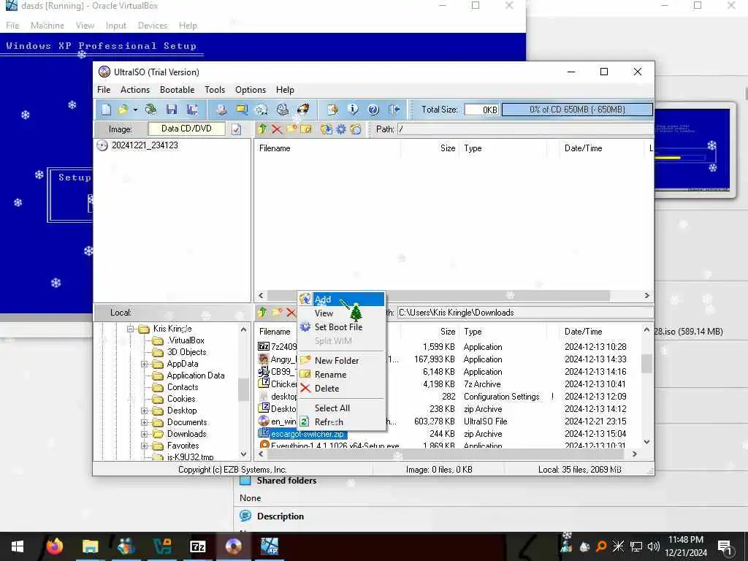Image resolution: width=748 pixels, height=561 pixels.
Task: Click the Make CD/DVD image icon
Action: point(221,110)
